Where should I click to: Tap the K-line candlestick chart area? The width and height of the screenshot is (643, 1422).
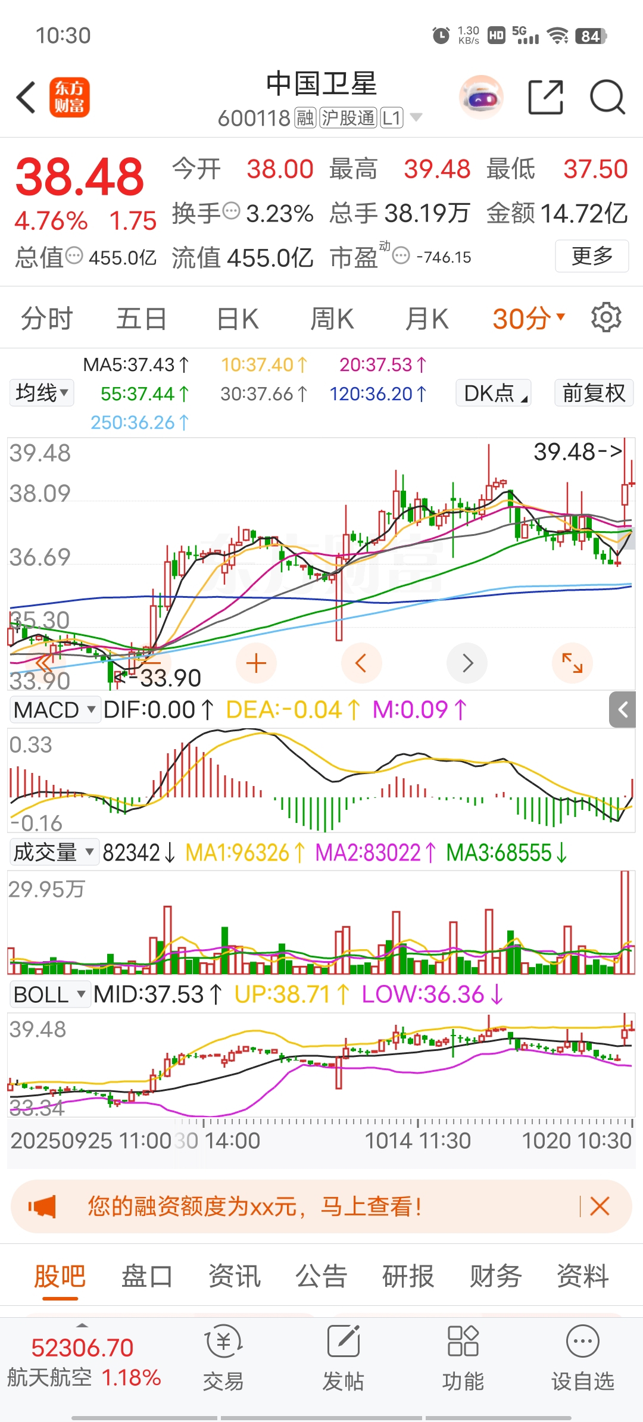321,564
